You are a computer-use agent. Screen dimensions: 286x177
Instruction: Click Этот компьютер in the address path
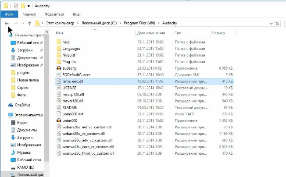[x=60, y=23]
